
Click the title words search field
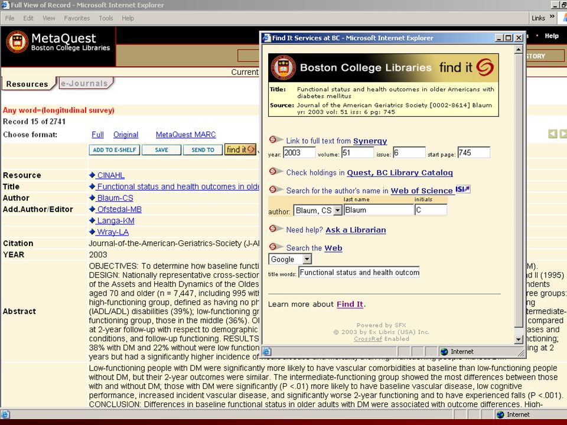[x=359, y=273]
